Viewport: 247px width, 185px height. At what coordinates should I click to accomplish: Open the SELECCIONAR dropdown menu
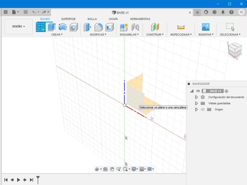pyautogui.click(x=230, y=34)
